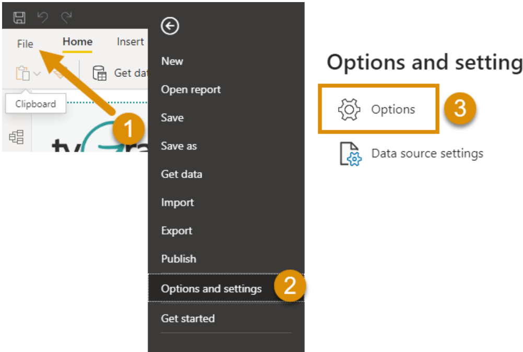Click the Undo arrow icon
This screenshot has height=352, width=523.
coord(42,17)
